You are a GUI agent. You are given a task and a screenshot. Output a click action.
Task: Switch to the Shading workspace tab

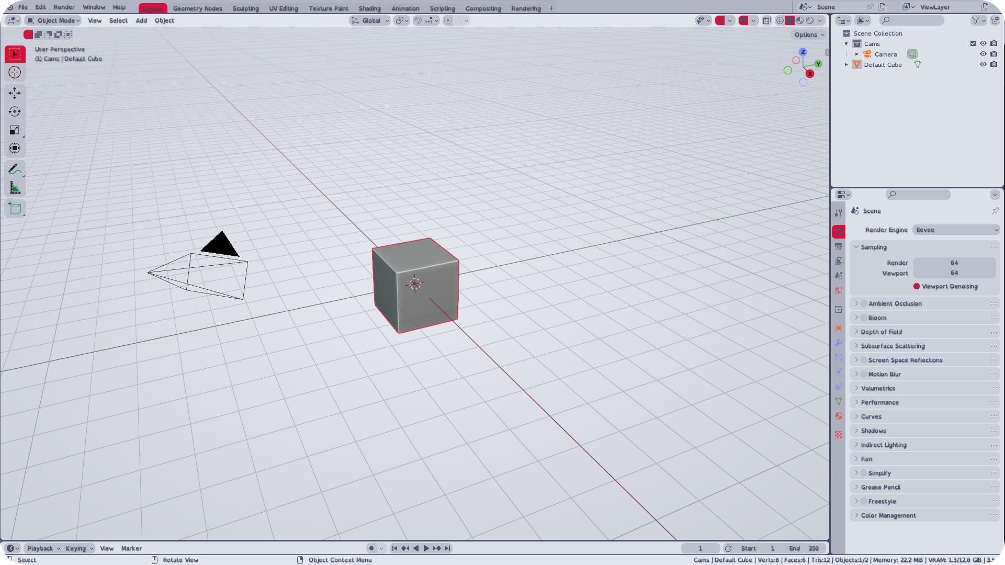(x=369, y=8)
